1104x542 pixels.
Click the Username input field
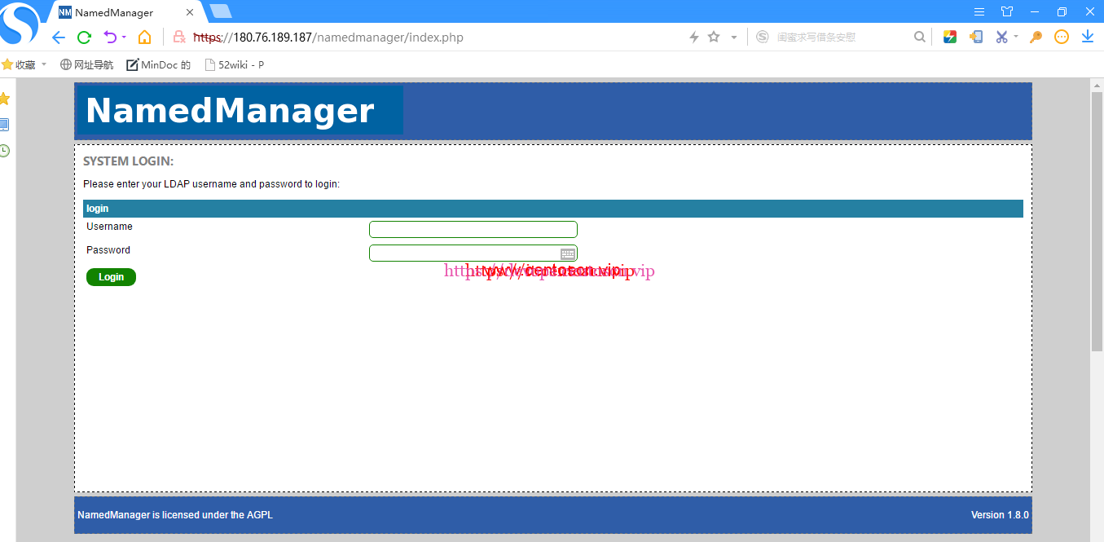473,230
